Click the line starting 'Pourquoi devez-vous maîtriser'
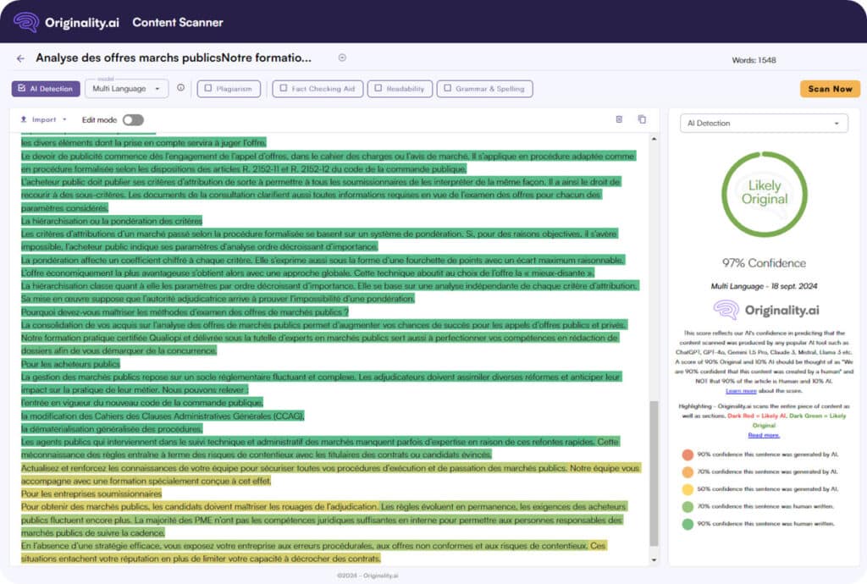867x584 pixels. pos(185,311)
